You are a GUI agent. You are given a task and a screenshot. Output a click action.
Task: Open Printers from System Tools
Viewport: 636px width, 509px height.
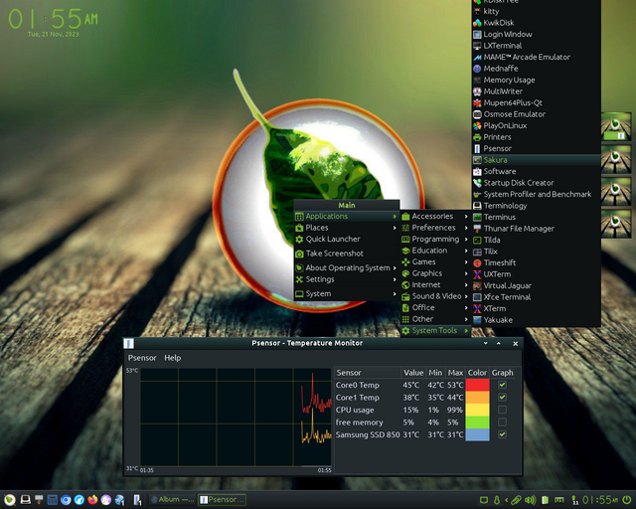pos(537,137)
